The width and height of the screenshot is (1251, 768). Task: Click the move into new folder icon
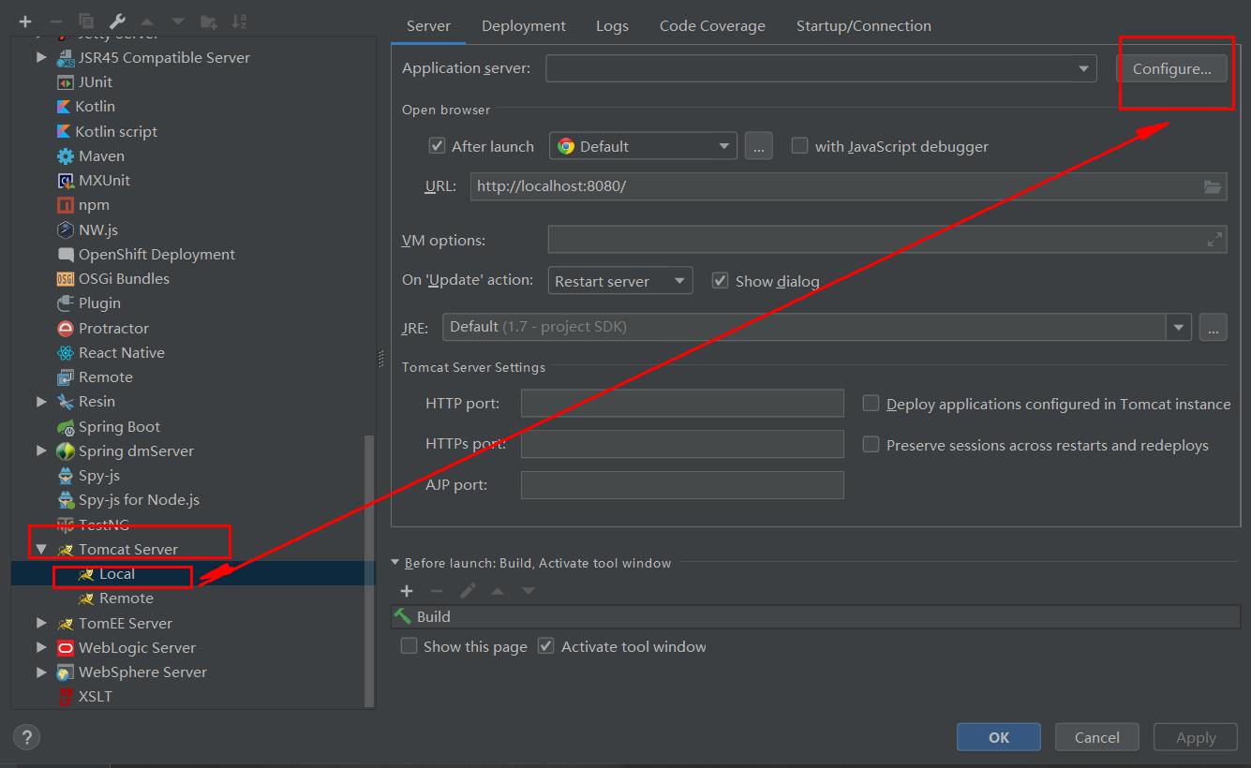[209, 21]
